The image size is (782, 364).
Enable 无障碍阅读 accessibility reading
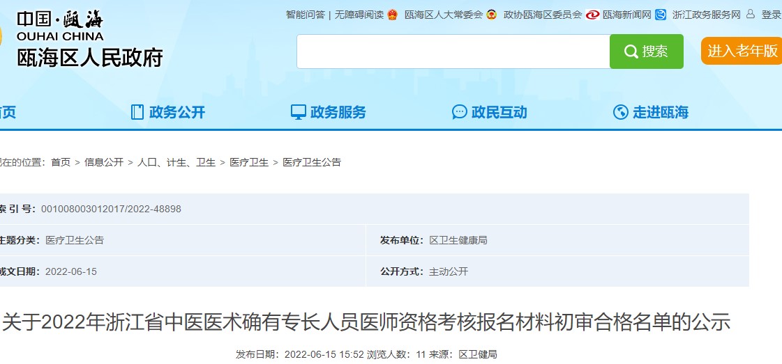tap(359, 15)
